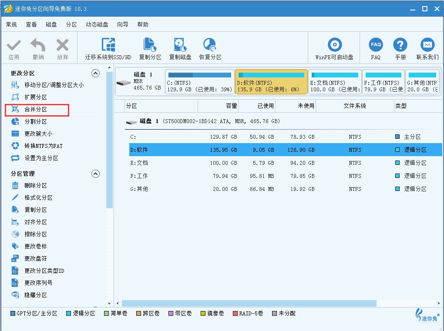Collapse the 分区管理 section chevron

click(x=95, y=174)
